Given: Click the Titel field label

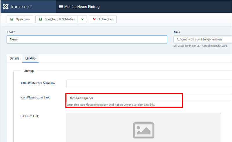Looking at the screenshot, I should (x=10, y=32).
